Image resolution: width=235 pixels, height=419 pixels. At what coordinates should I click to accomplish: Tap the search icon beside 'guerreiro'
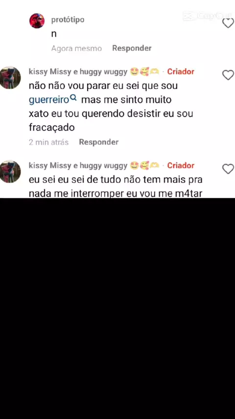click(x=73, y=98)
